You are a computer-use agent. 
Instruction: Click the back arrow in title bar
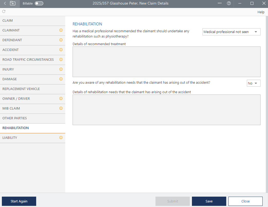[x=5, y=3]
